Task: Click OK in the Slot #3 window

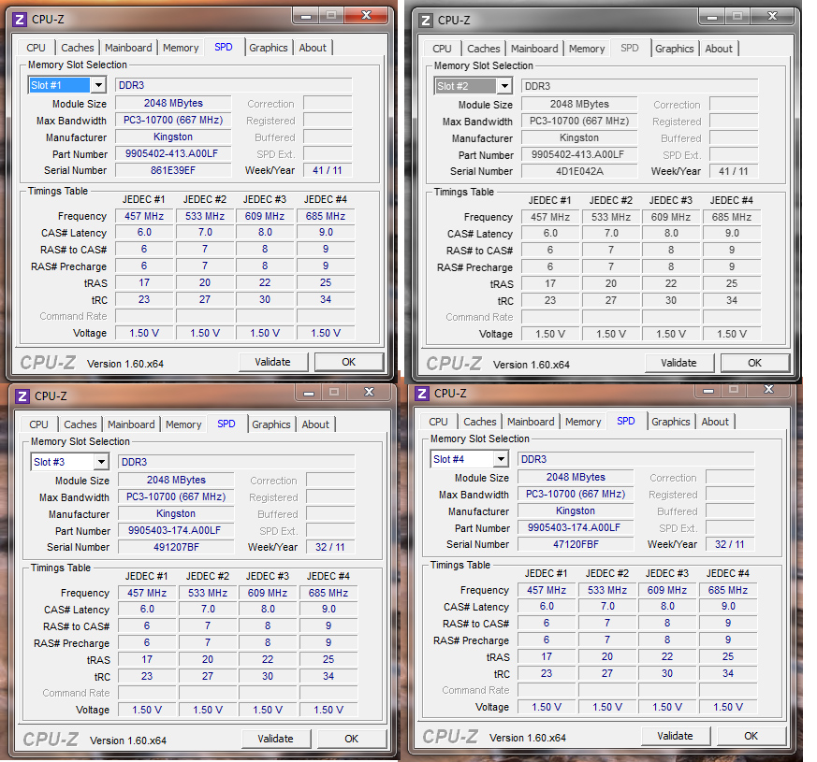Action: (351, 740)
